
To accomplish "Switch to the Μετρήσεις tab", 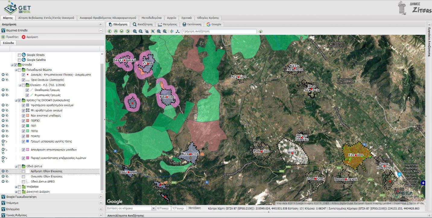I will point(168,24).
